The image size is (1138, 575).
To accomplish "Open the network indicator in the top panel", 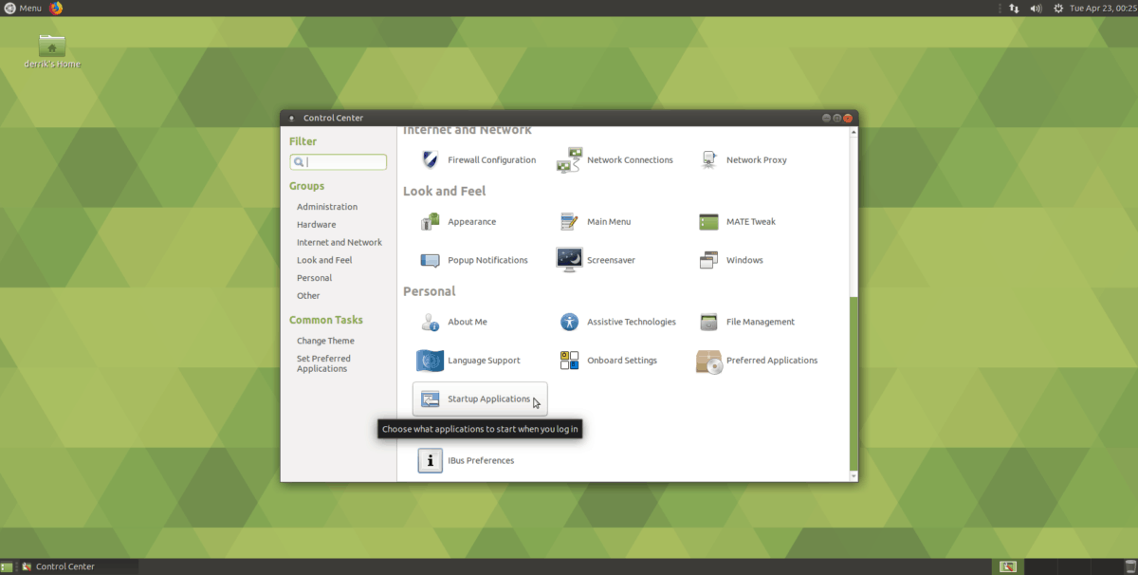I will [x=1014, y=9].
